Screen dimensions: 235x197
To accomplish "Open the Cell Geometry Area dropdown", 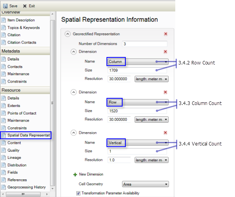I will coord(145,184).
